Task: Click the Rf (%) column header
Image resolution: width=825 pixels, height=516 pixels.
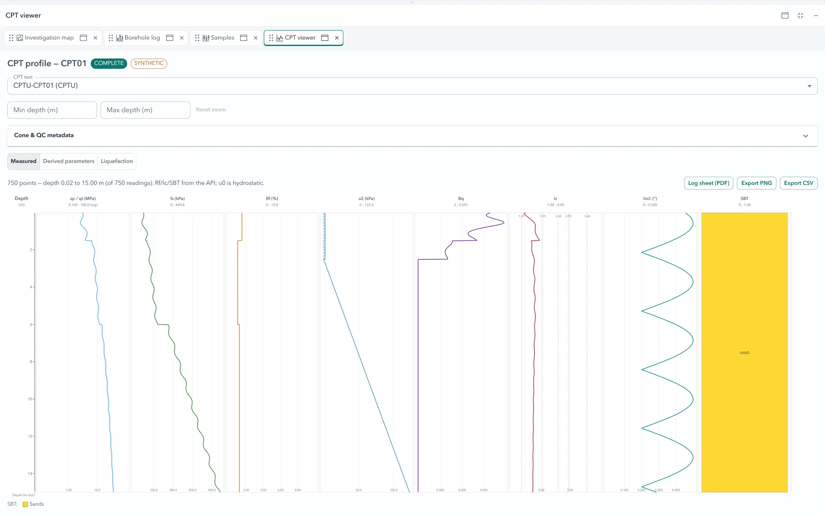Action: click(x=272, y=199)
